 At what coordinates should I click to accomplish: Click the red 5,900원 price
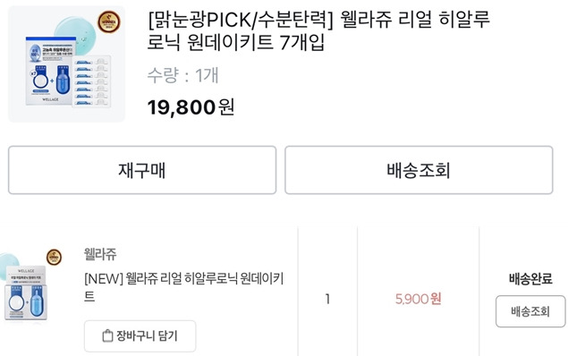coord(418,299)
